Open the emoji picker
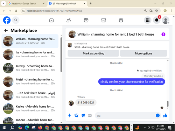This screenshot has height=131, width=175. (157, 116)
